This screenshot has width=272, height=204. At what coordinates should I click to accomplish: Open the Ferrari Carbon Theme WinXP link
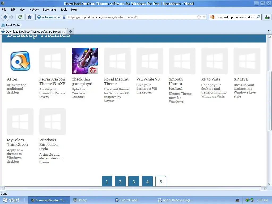tap(52, 81)
